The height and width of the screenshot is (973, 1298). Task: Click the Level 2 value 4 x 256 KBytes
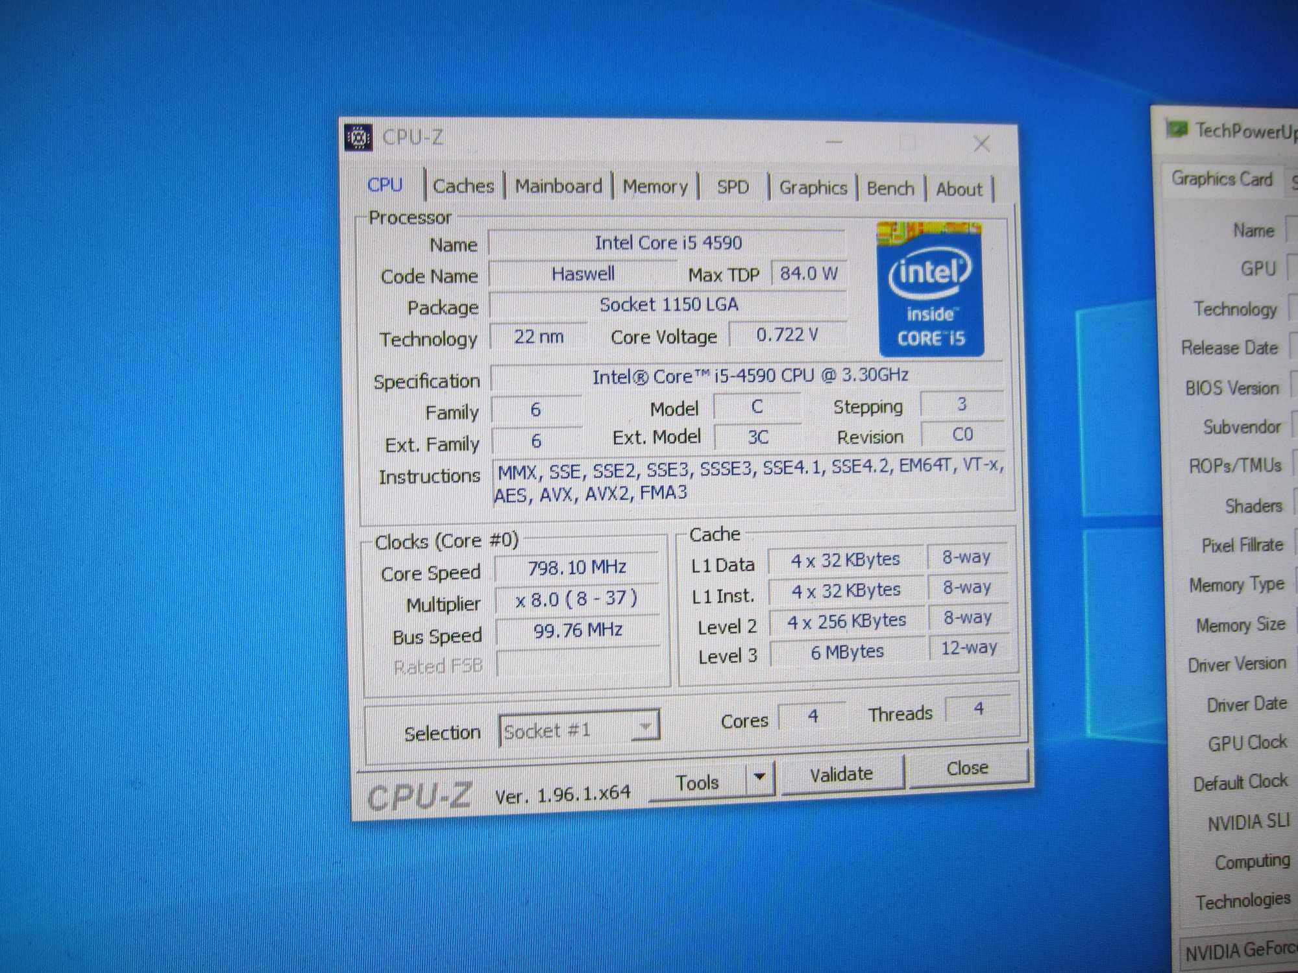point(847,621)
